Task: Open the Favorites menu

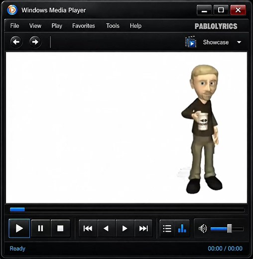Action: [x=84, y=26]
